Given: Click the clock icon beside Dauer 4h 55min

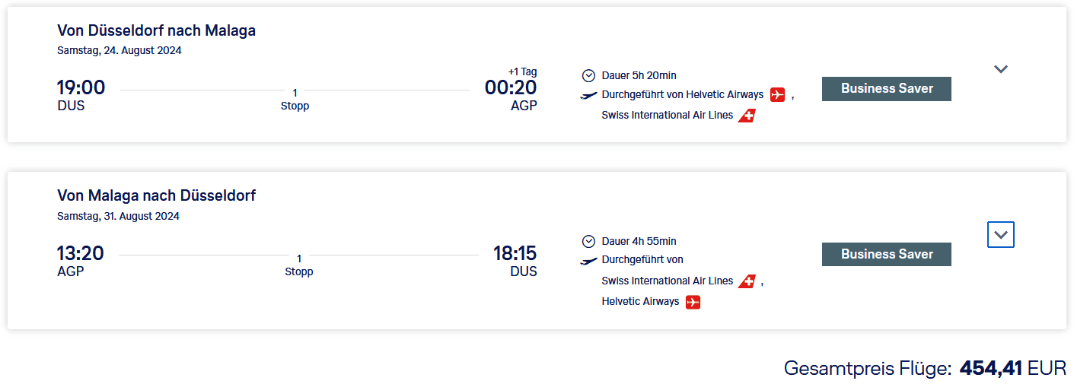Looking at the screenshot, I should click(x=588, y=241).
